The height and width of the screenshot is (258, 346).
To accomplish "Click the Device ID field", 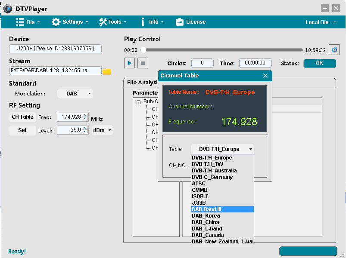I will (x=56, y=49).
